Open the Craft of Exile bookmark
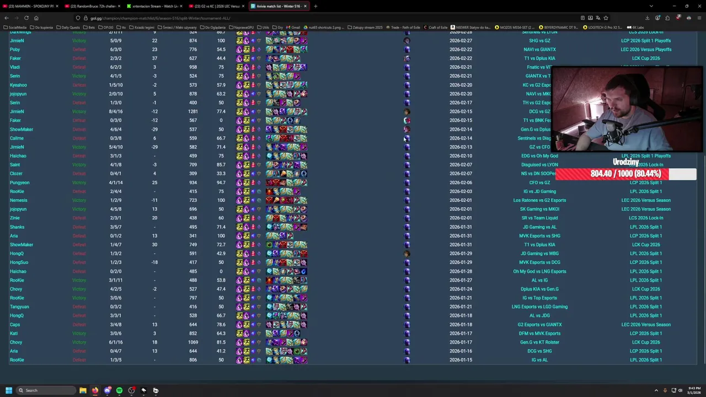 [x=436, y=27]
